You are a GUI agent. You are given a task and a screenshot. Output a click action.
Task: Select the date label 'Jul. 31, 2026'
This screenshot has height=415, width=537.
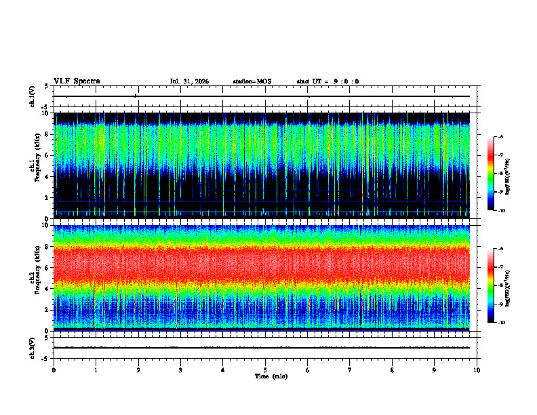189,81
